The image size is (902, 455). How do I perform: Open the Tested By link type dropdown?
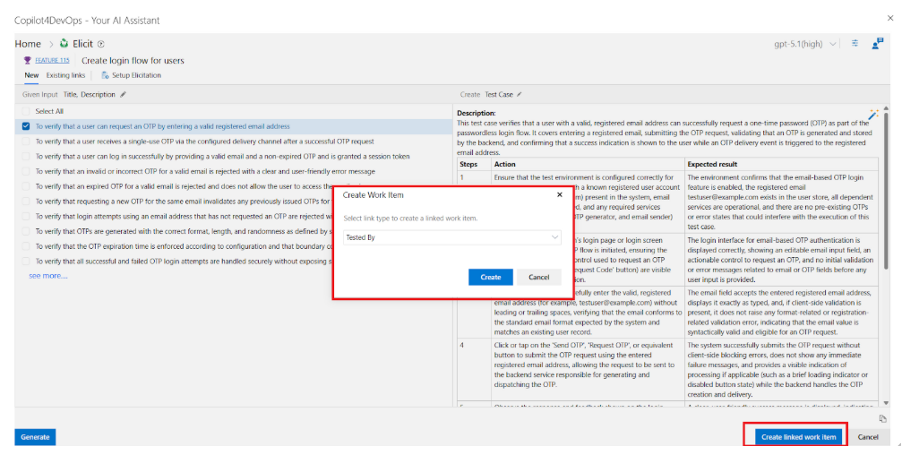(452, 237)
